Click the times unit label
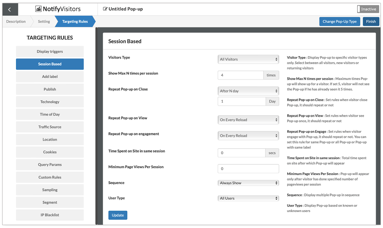Screen dimensions: 383x228 pos(271,75)
